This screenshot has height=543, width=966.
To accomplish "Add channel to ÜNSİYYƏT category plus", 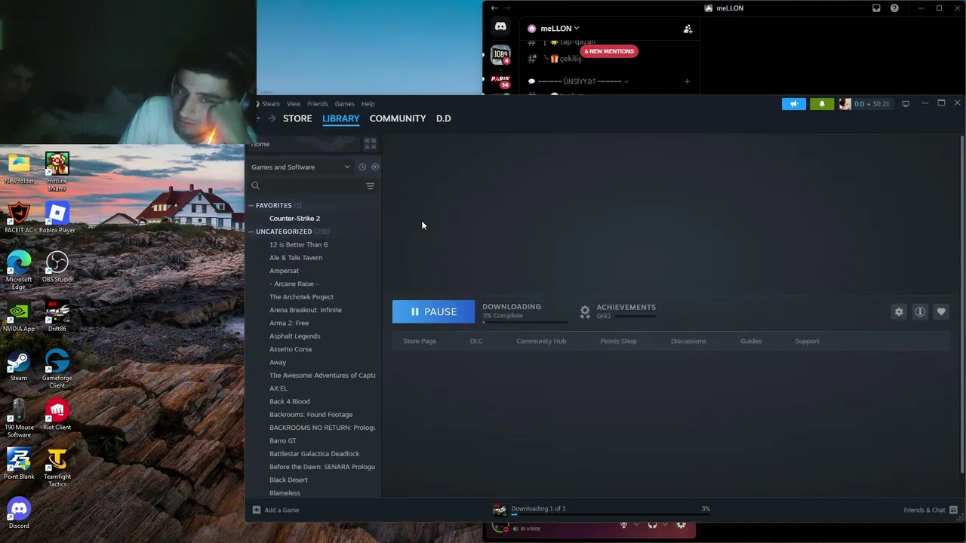I will coord(687,81).
